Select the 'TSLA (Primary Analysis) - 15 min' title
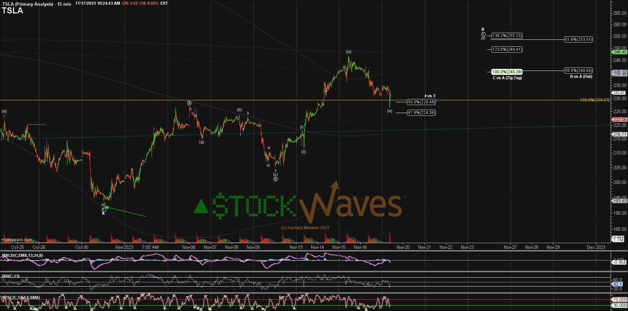The height and width of the screenshot is (311, 628). 36,4
